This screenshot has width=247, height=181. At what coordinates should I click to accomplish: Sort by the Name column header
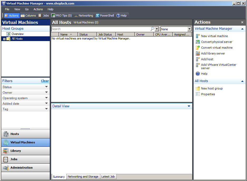pyautogui.click(x=68, y=34)
